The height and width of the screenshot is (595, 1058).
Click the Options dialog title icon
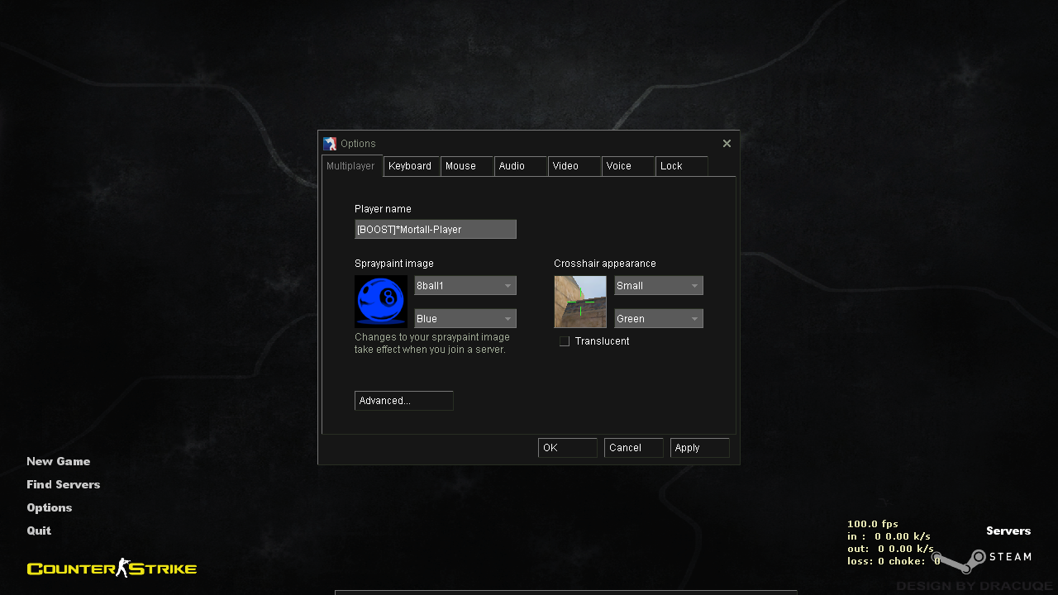point(330,144)
